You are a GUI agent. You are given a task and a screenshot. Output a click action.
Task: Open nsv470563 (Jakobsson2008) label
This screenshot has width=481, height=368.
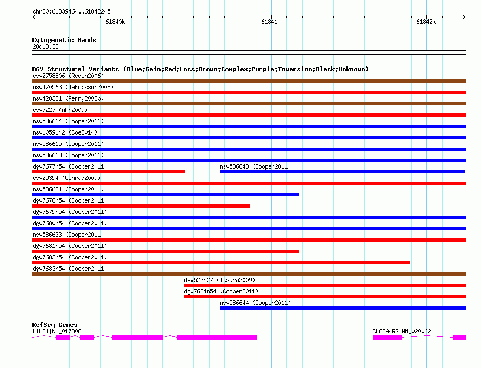click(x=73, y=87)
